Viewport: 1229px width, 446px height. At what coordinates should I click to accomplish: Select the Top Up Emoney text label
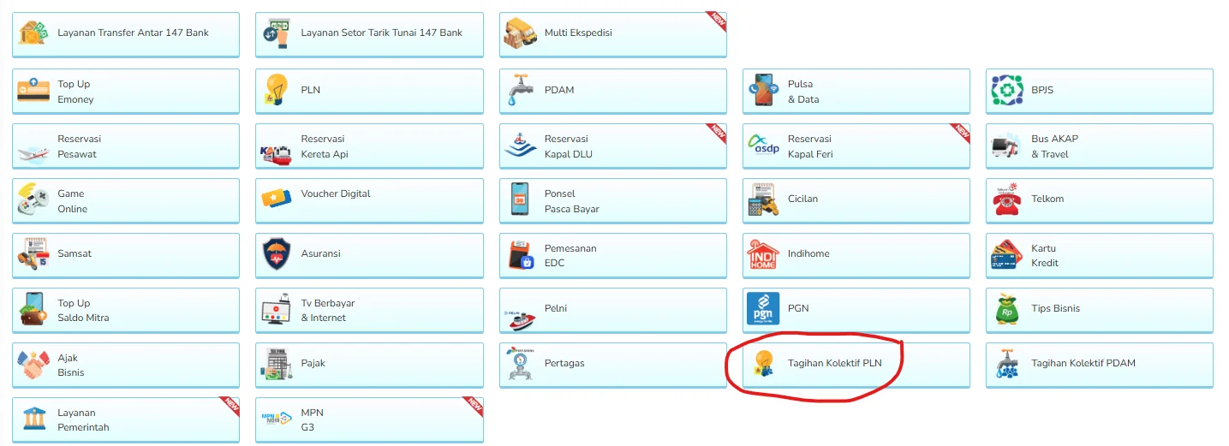click(x=75, y=92)
